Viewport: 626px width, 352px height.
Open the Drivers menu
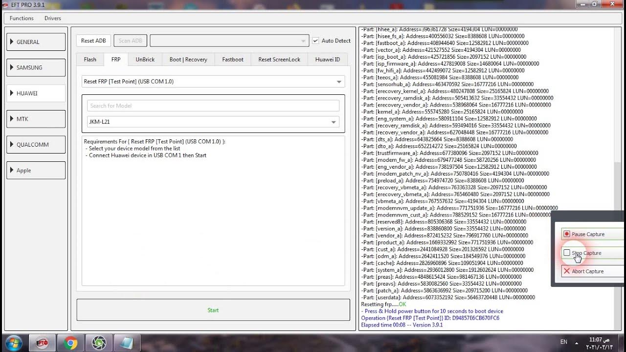53,18
